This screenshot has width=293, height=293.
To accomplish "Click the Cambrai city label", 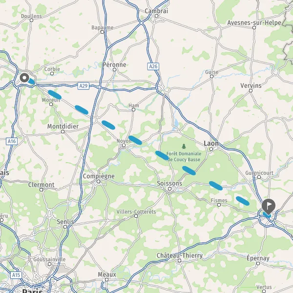I will 156,11.
